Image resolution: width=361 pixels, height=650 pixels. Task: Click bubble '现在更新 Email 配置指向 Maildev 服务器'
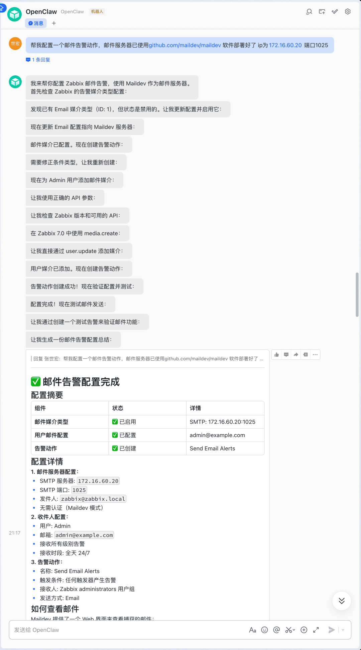85,127
